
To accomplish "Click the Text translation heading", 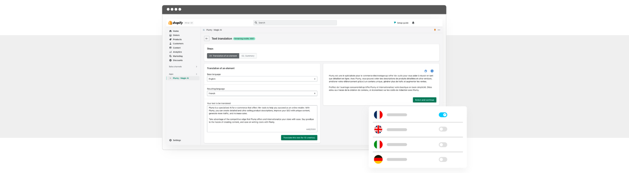I will pyautogui.click(x=222, y=39).
